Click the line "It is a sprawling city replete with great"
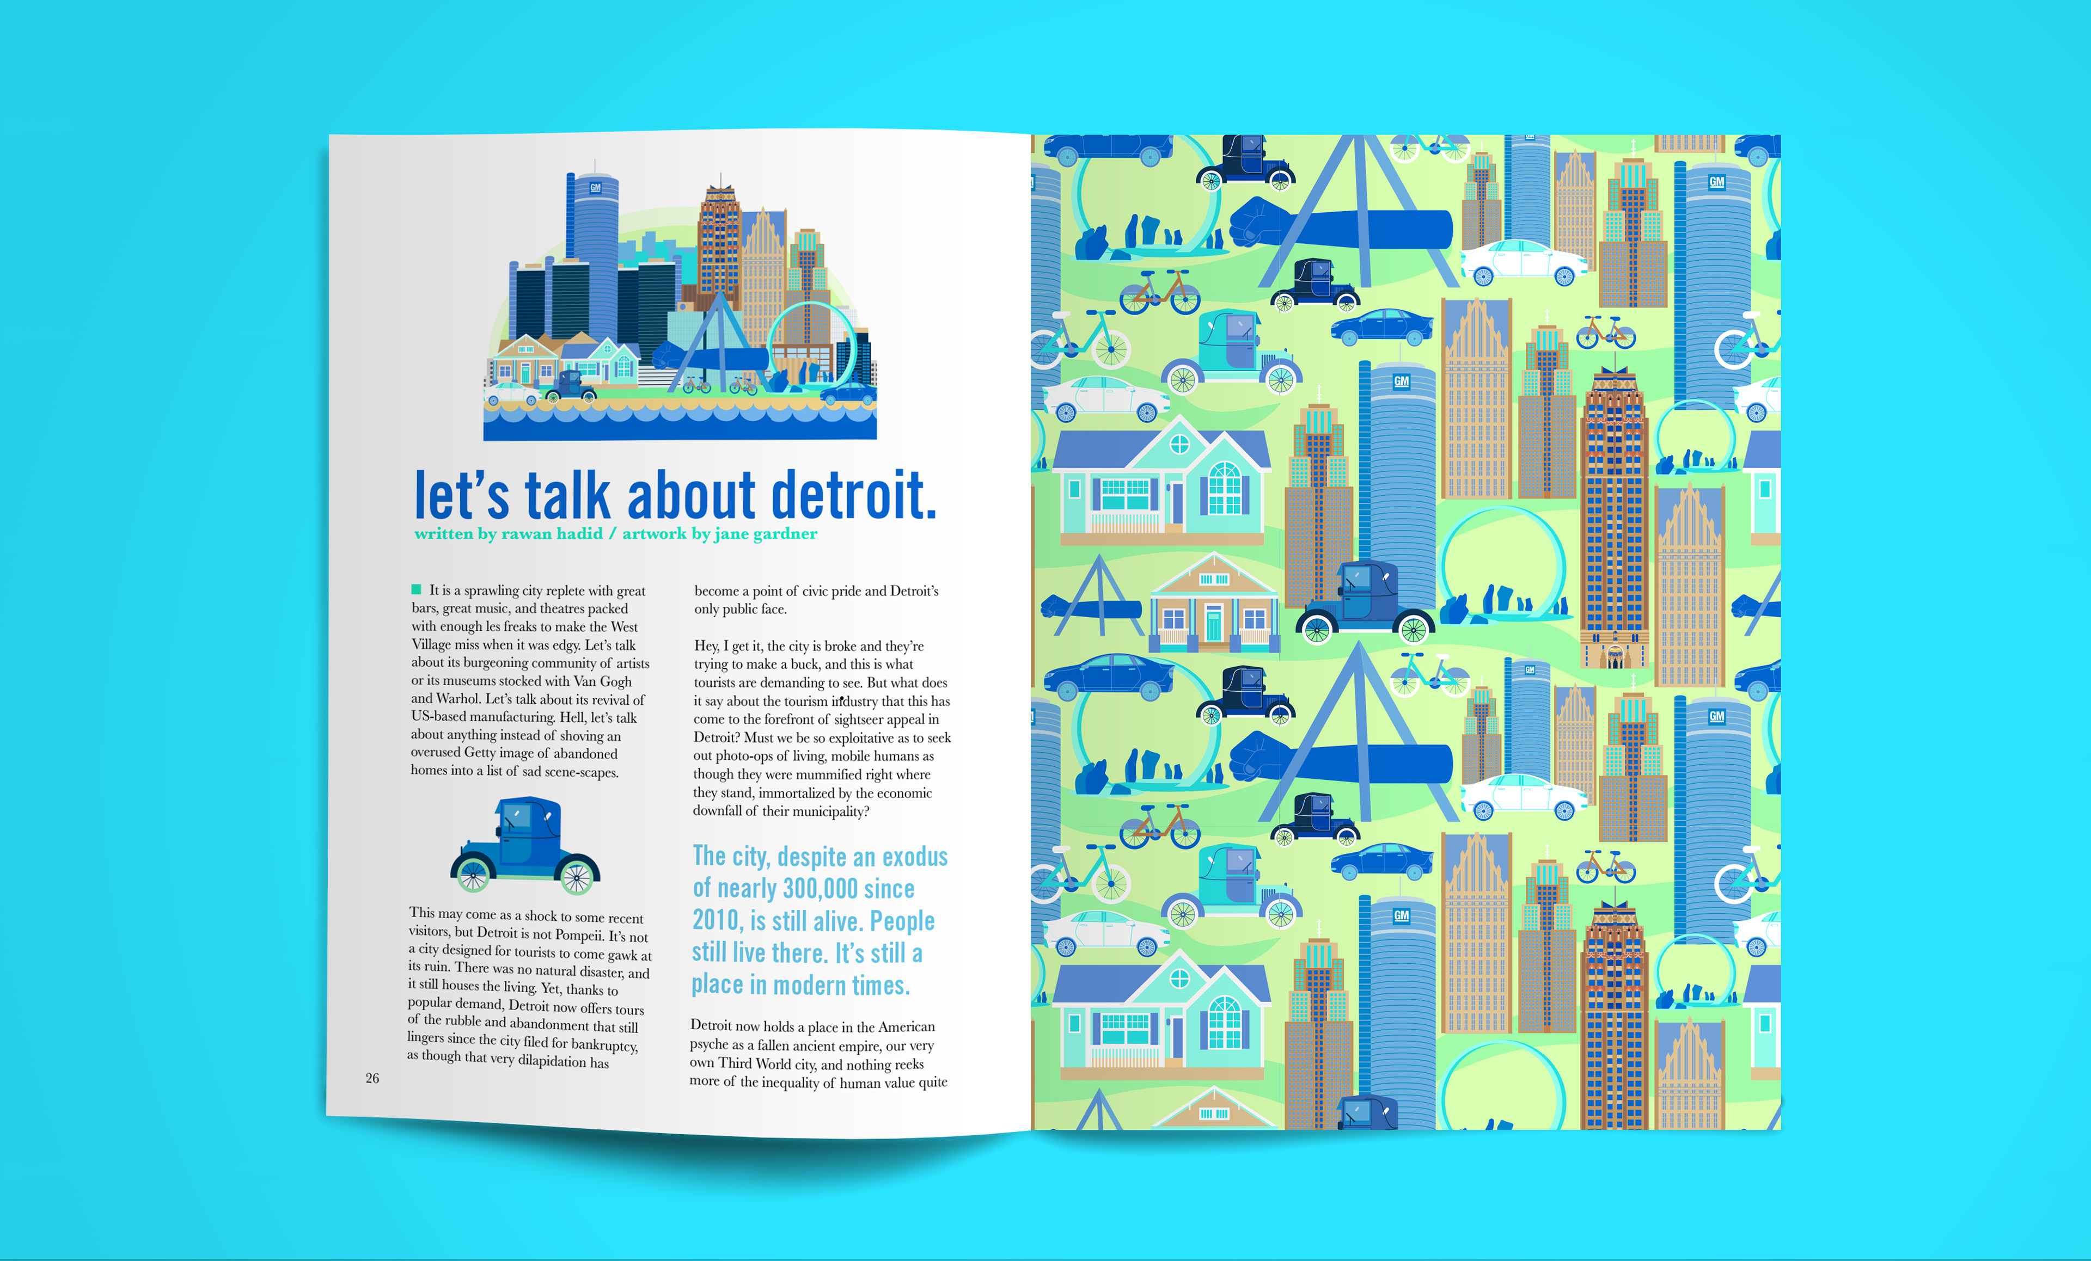Screen dimensions: 2091x1261 (x=537, y=590)
